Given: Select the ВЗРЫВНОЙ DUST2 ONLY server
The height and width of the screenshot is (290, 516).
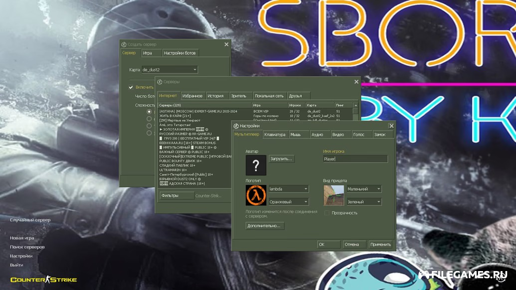Looking at the screenshot, I should (195, 179).
